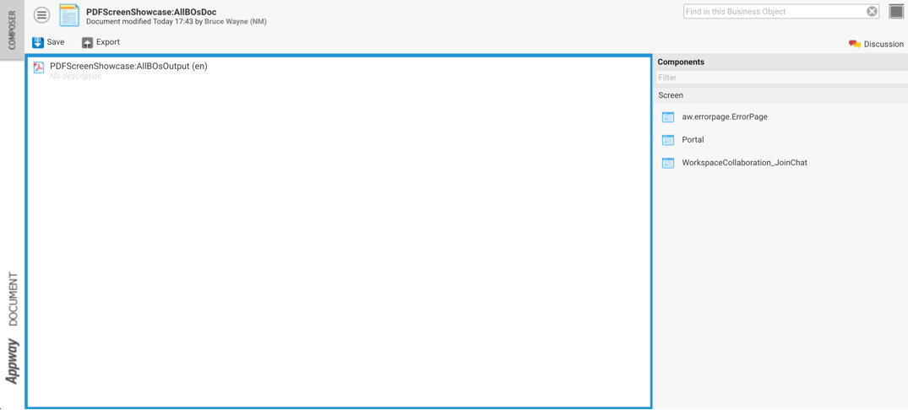
Task: Click the Export button label
Action: pos(108,42)
